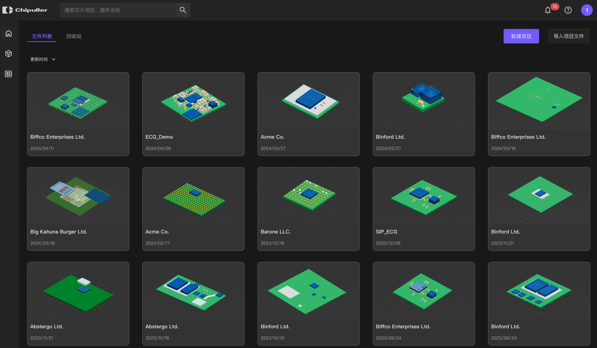Open the purple user avatar
The image size is (597, 348).
(x=587, y=10)
